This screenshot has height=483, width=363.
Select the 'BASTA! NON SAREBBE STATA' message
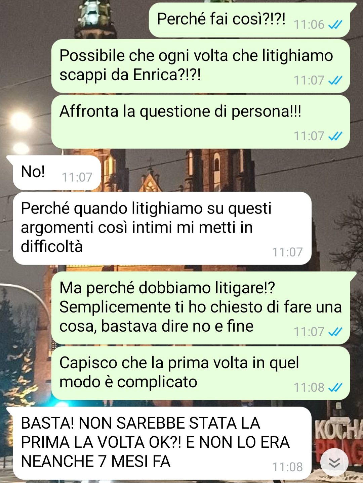[x=159, y=443]
